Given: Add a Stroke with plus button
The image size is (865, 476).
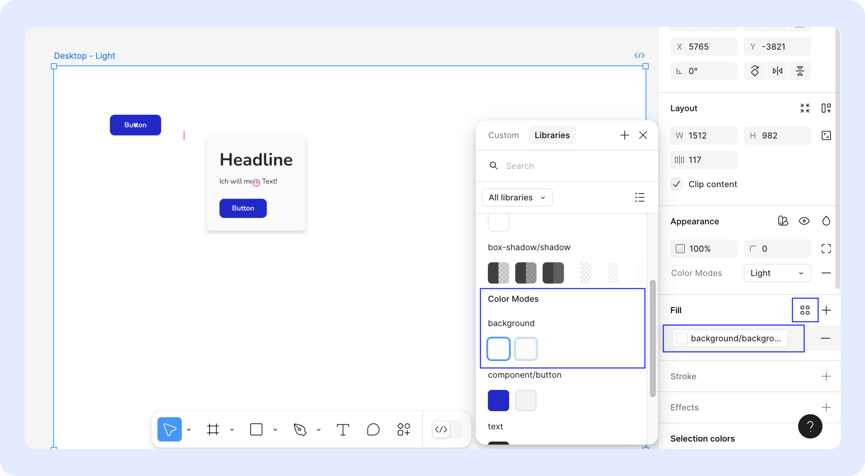Looking at the screenshot, I should pos(826,376).
